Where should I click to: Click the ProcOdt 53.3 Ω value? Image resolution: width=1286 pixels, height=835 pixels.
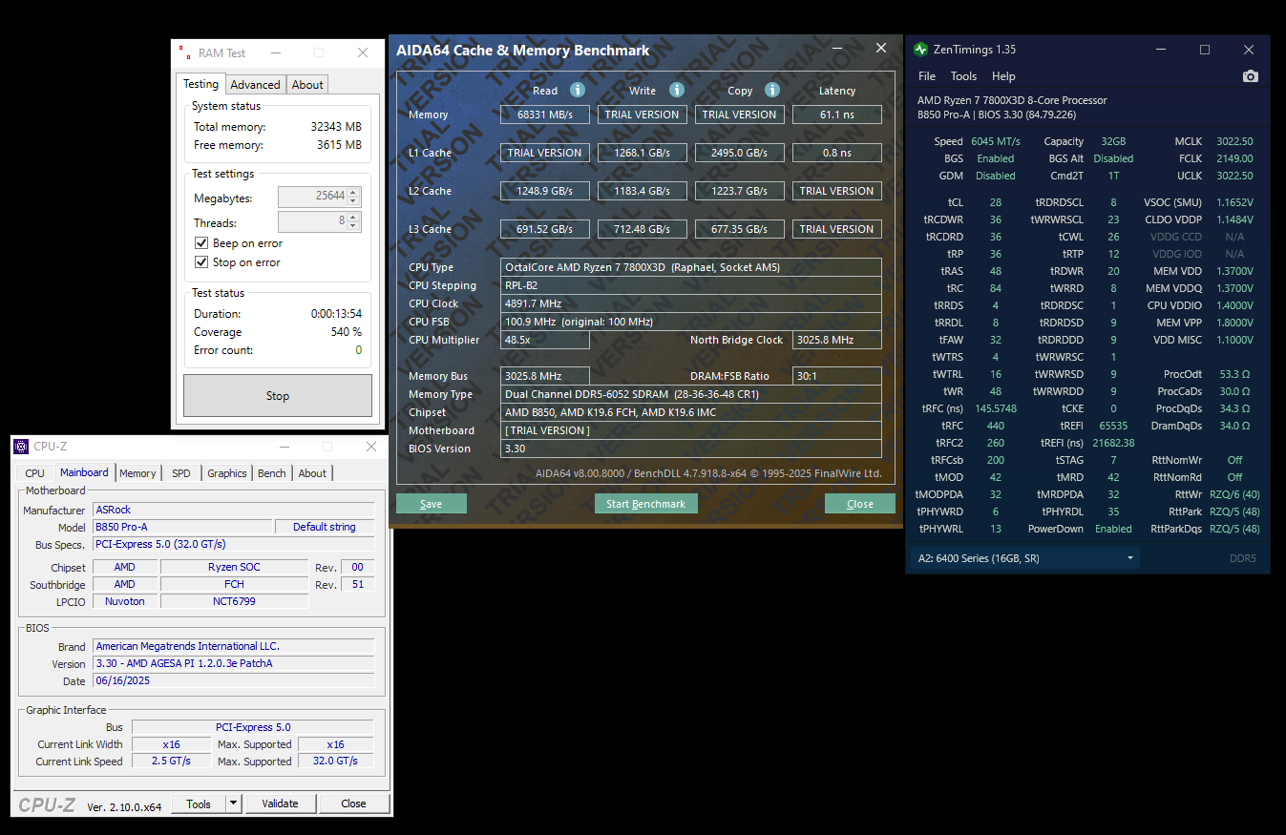click(x=1234, y=374)
